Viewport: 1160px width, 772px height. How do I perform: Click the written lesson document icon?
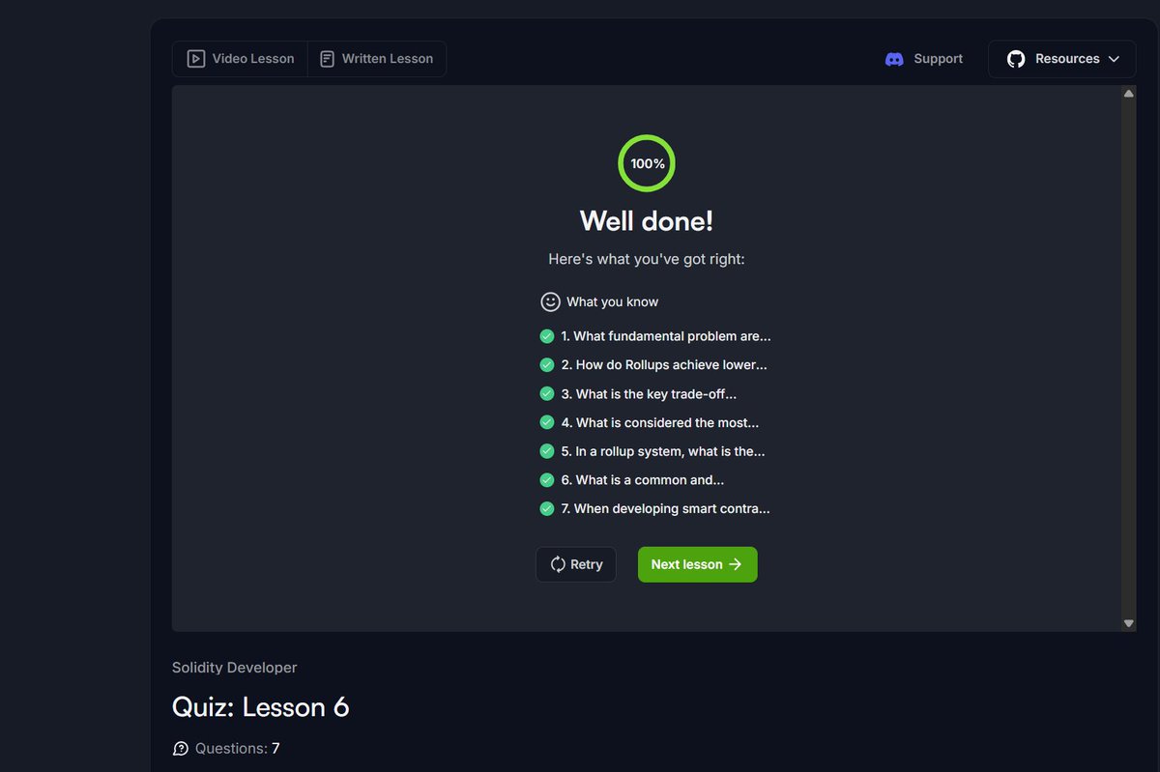click(x=327, y=59)
